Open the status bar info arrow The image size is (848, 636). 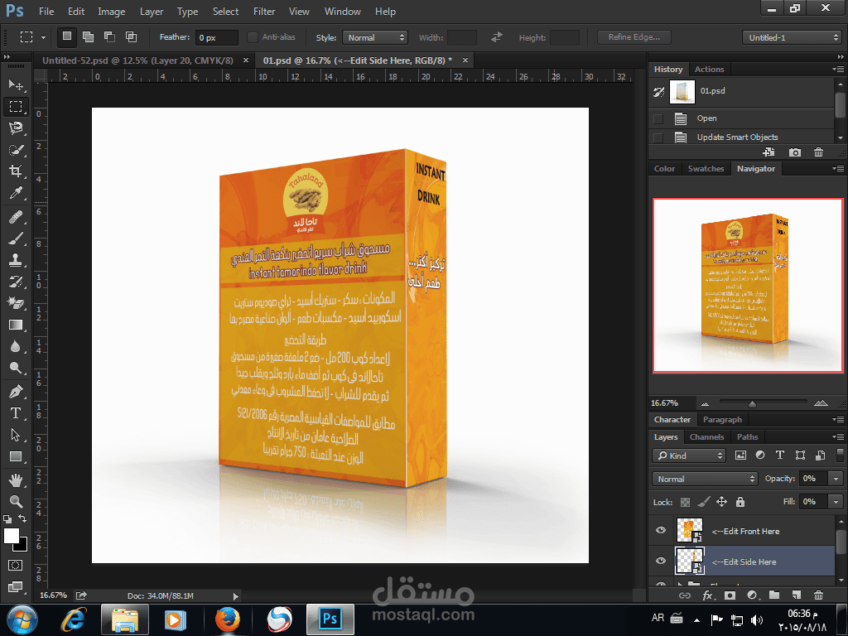click(235, 596)
